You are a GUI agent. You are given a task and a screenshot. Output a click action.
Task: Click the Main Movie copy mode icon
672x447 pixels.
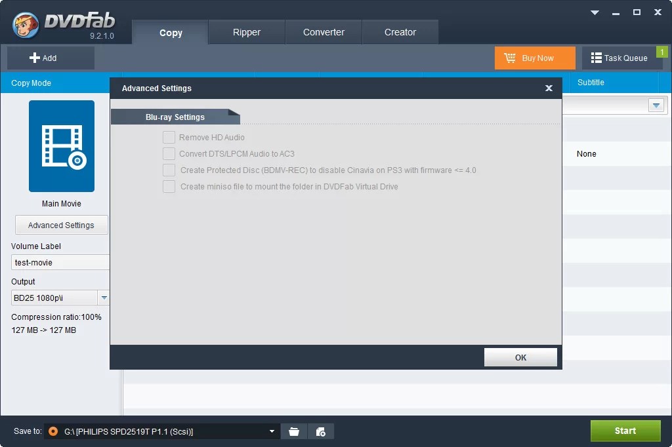click(x=62, y=146)
